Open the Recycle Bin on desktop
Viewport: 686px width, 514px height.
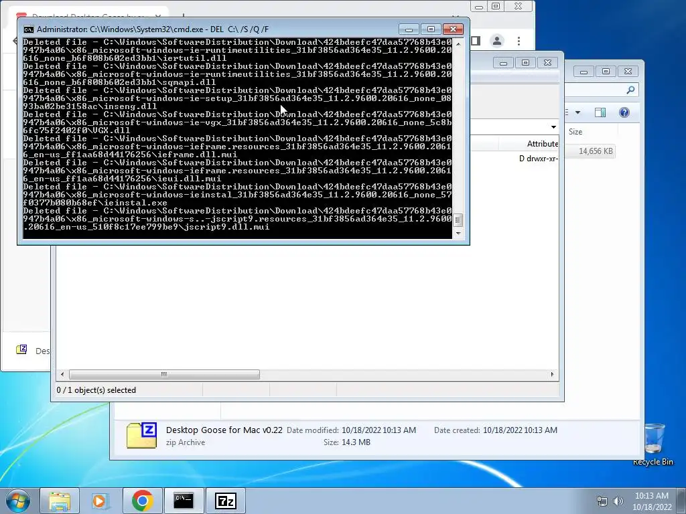653,444
